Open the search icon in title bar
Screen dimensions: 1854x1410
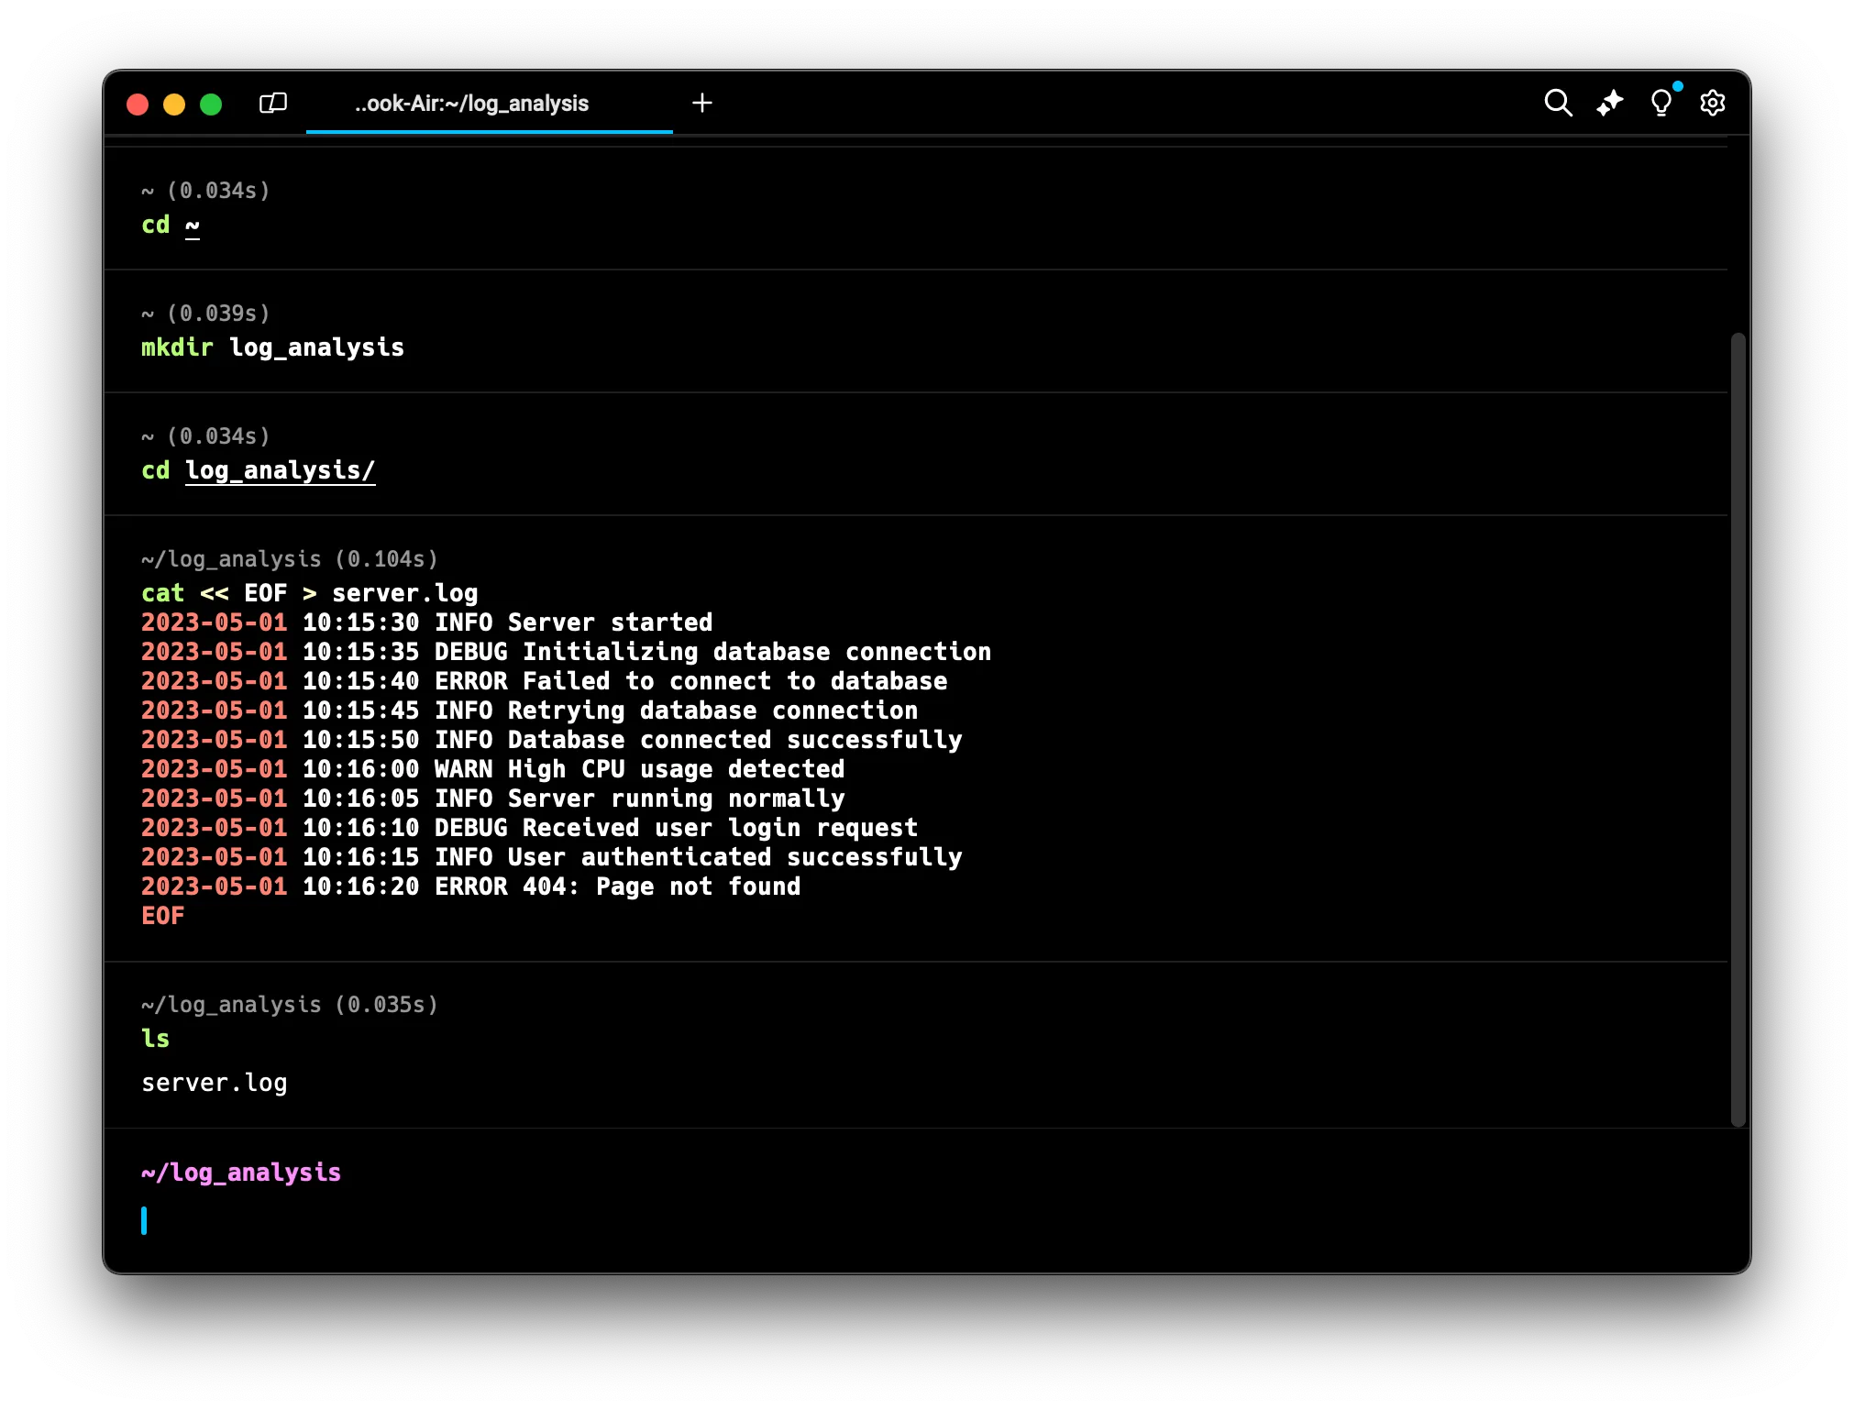pos(1558,103)
